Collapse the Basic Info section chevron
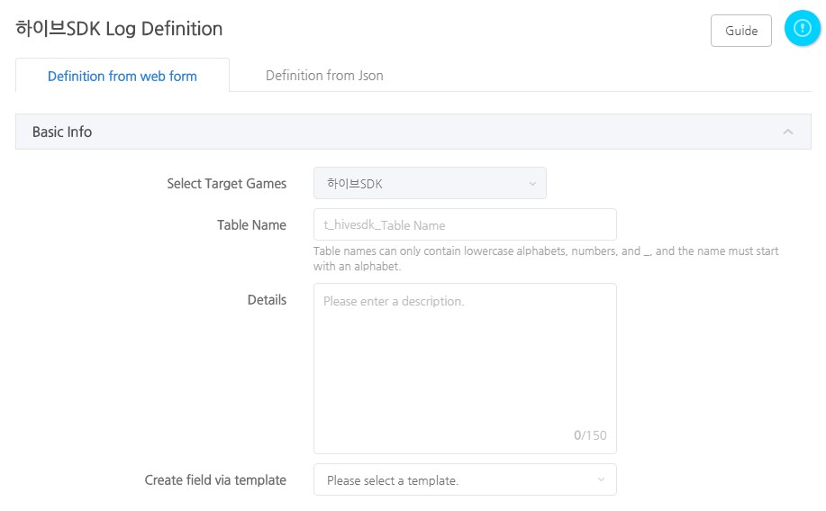 pos(788,132)
